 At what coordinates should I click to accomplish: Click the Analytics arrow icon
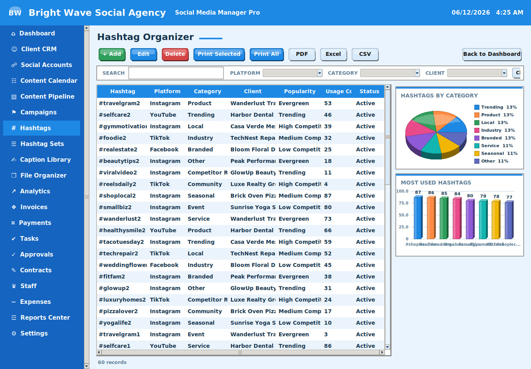click(14, 191)
